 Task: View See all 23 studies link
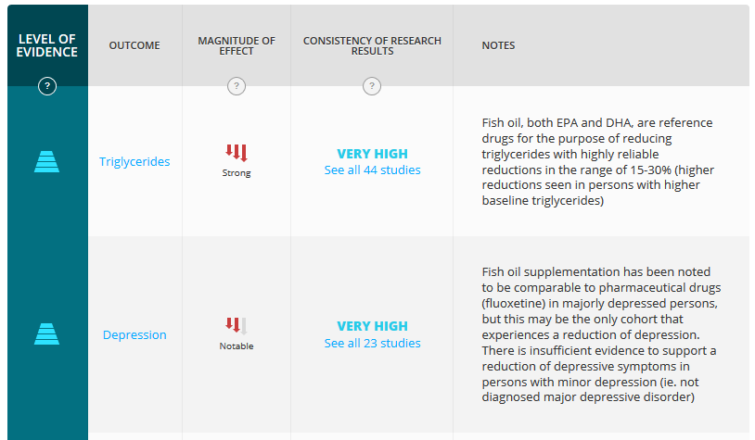coord(372,343)
